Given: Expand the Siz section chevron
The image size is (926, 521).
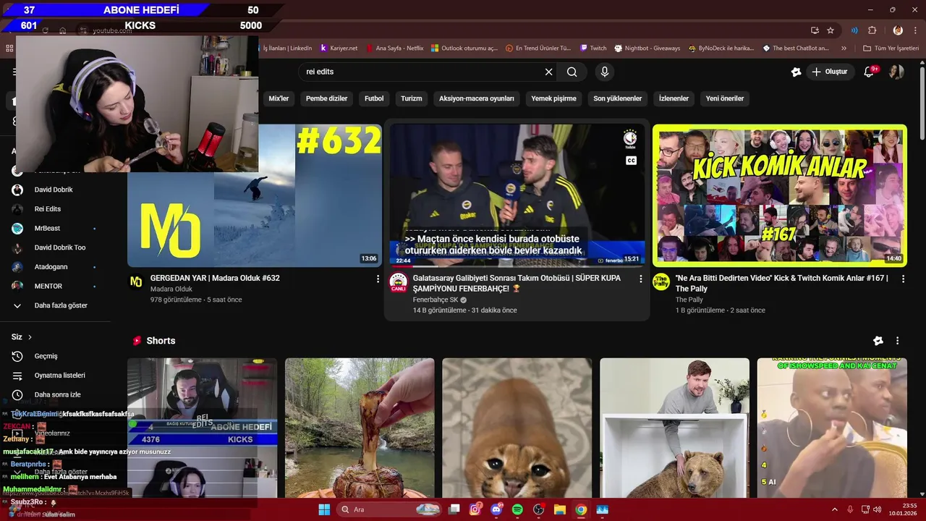Looking at the screenshot, I should (30, 337).
